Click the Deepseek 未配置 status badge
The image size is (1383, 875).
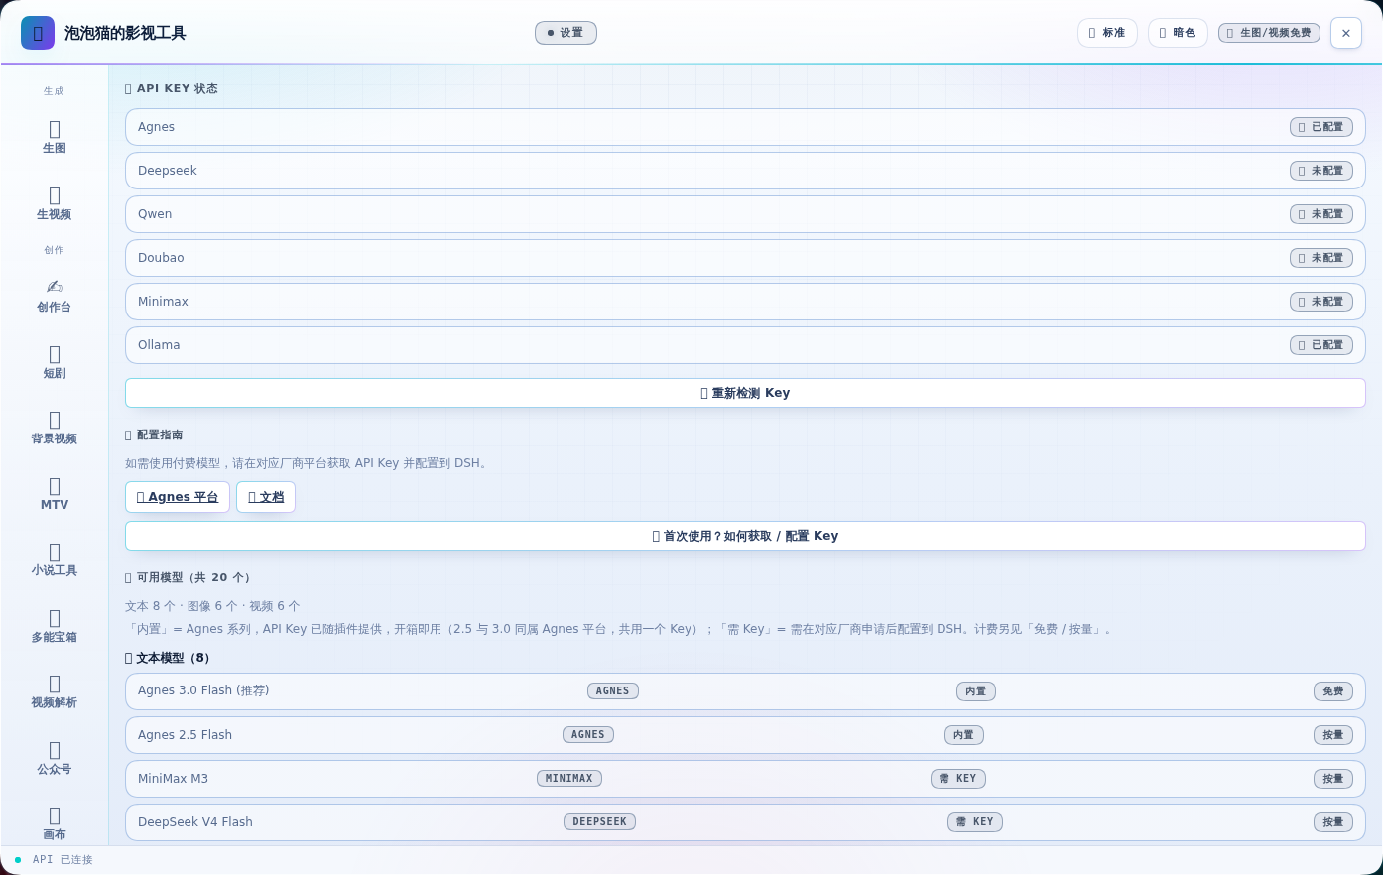1321,171
